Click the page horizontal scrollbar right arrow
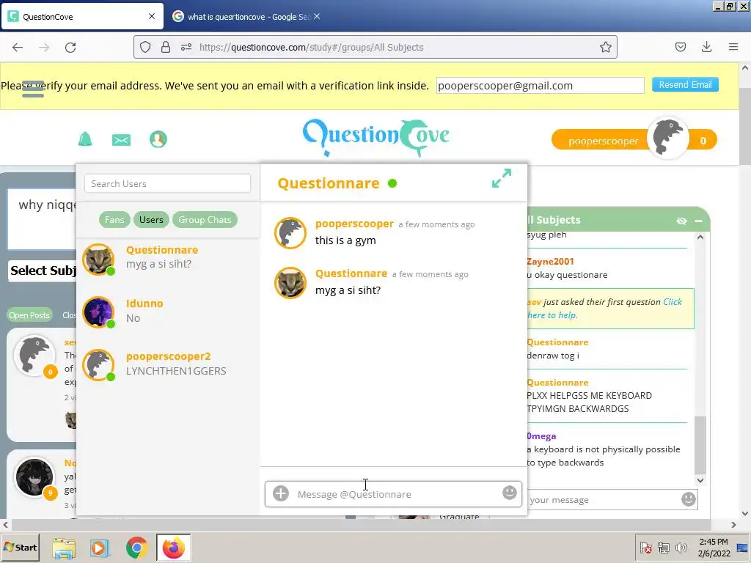This screenshot has height=563, width=751. 733,525
